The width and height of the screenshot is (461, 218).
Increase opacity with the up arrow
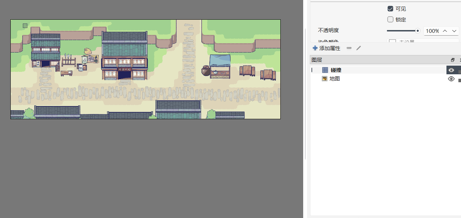pos(445,31)
